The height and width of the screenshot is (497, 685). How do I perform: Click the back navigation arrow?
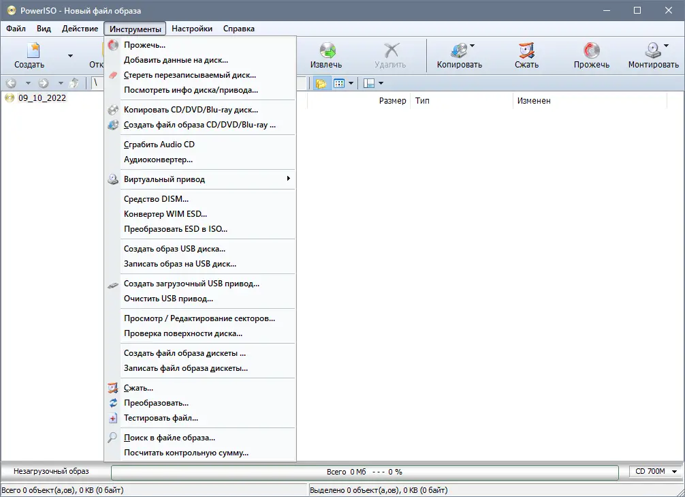[11, 82]
